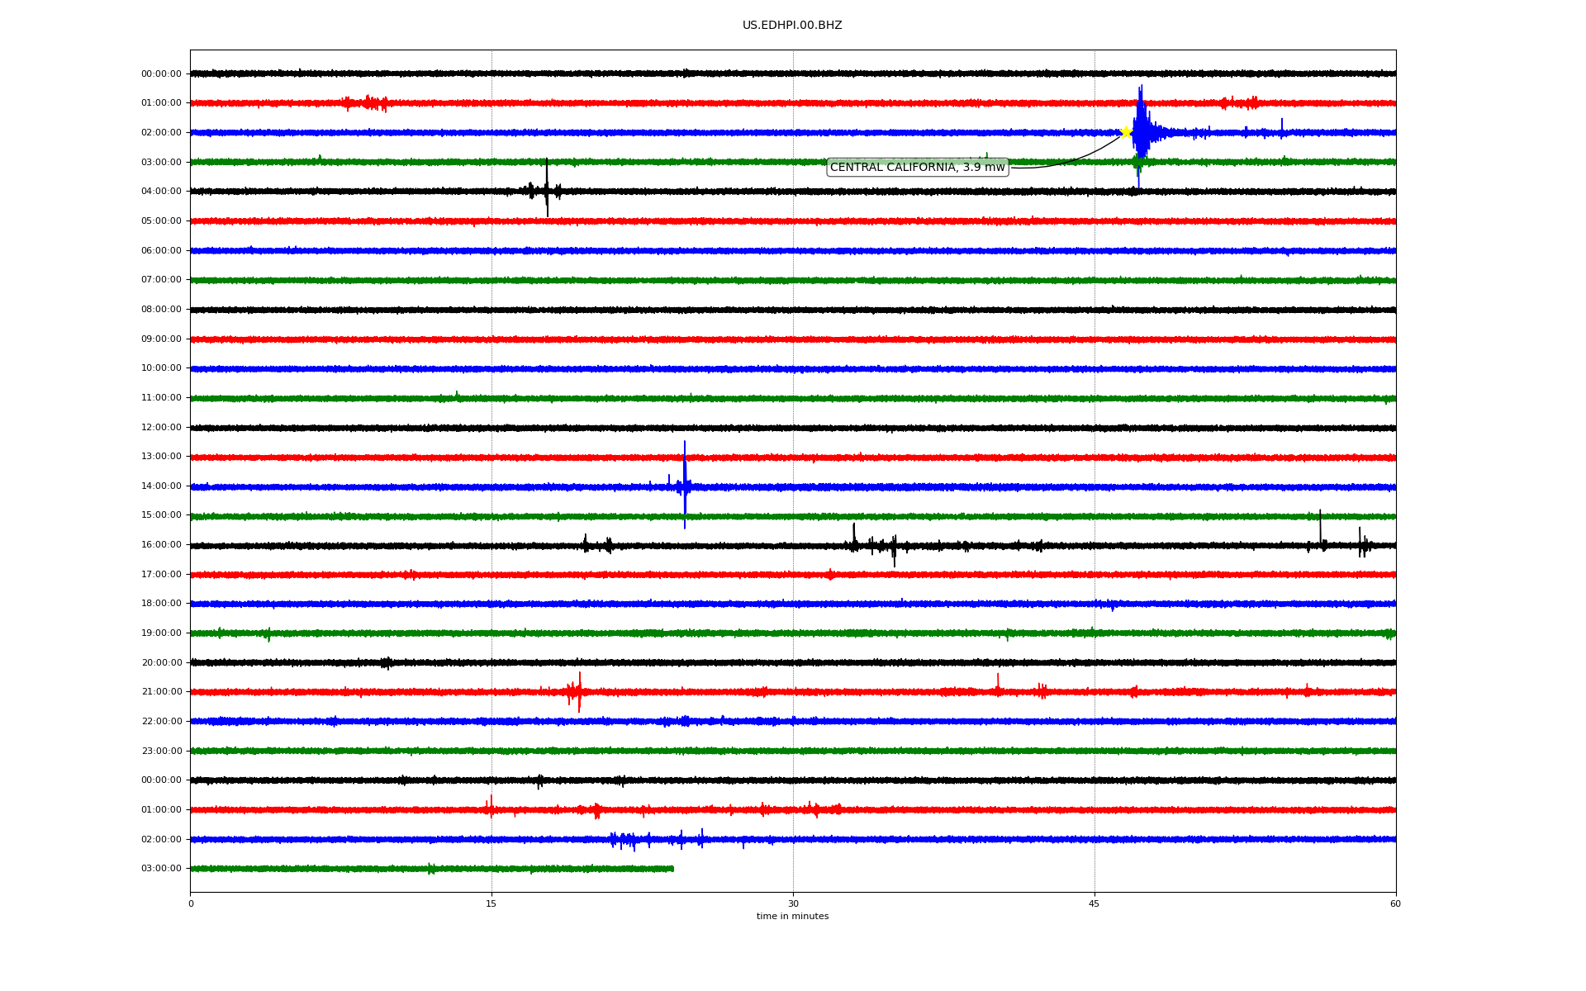The height and width of the screenshot is (991, 1586).
Task: Click the end of the partial green bottom trace
Action: click(672, 869)
